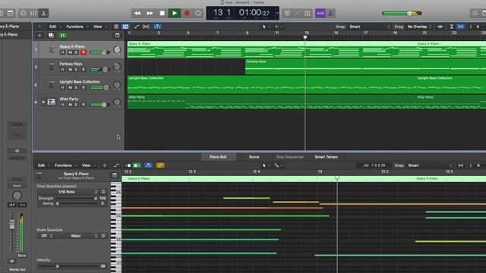Adjust Spacy E-Piano track volume slider

[99, 52]
